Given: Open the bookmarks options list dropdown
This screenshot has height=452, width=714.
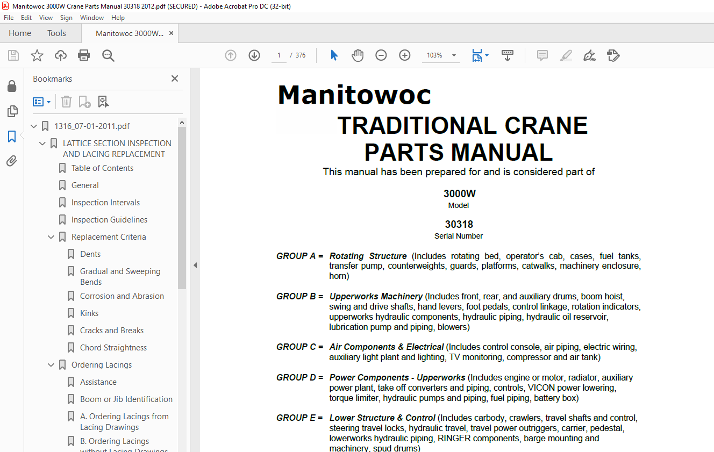Looking at the screenshot, I should click(42, 102).
